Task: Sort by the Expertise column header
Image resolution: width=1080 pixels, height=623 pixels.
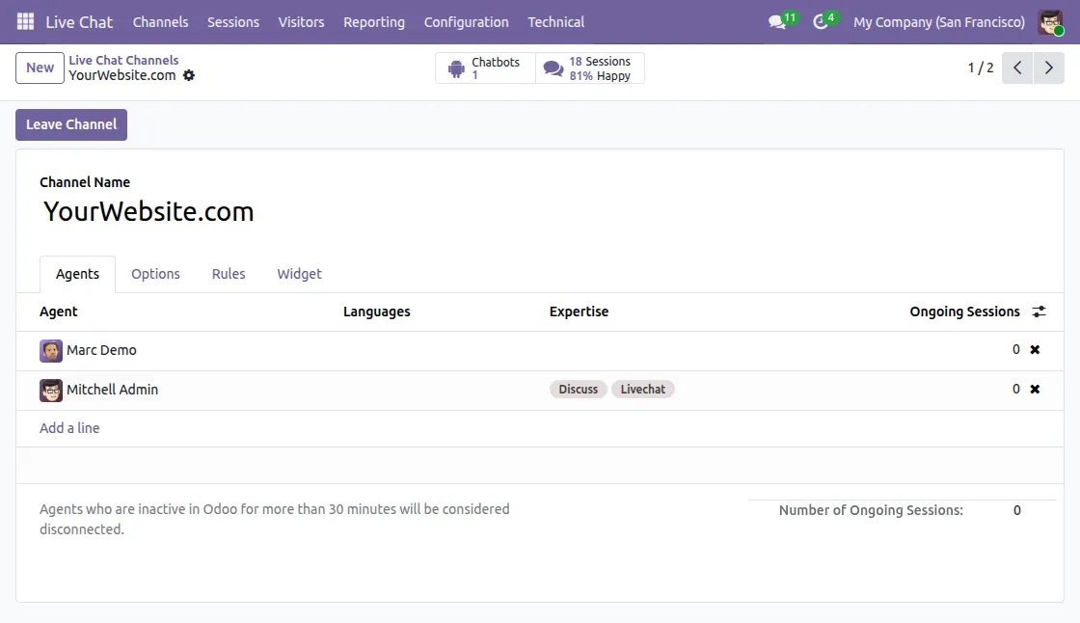Action: click(x=580, y=311)
